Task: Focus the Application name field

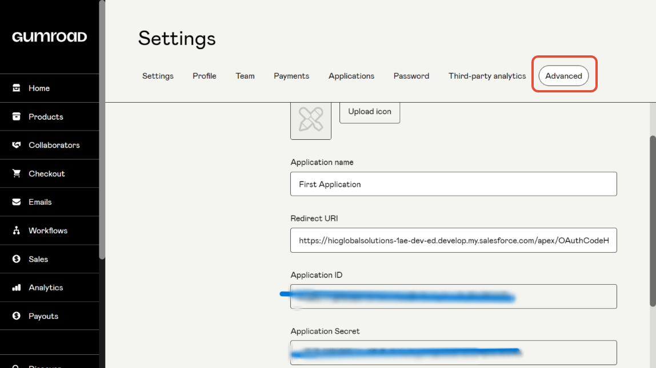Action: [x=453, y=184]
